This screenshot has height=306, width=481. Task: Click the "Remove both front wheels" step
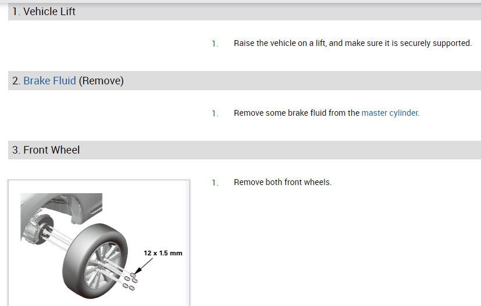[283, 182]
